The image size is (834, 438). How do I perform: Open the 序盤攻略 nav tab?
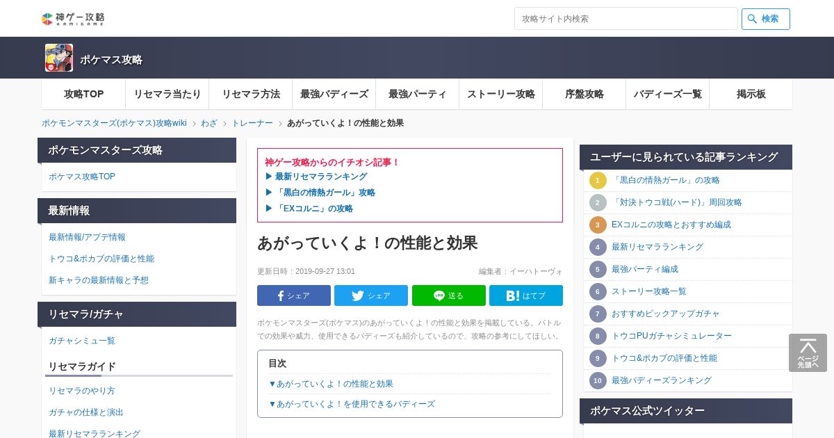point(584,94)
